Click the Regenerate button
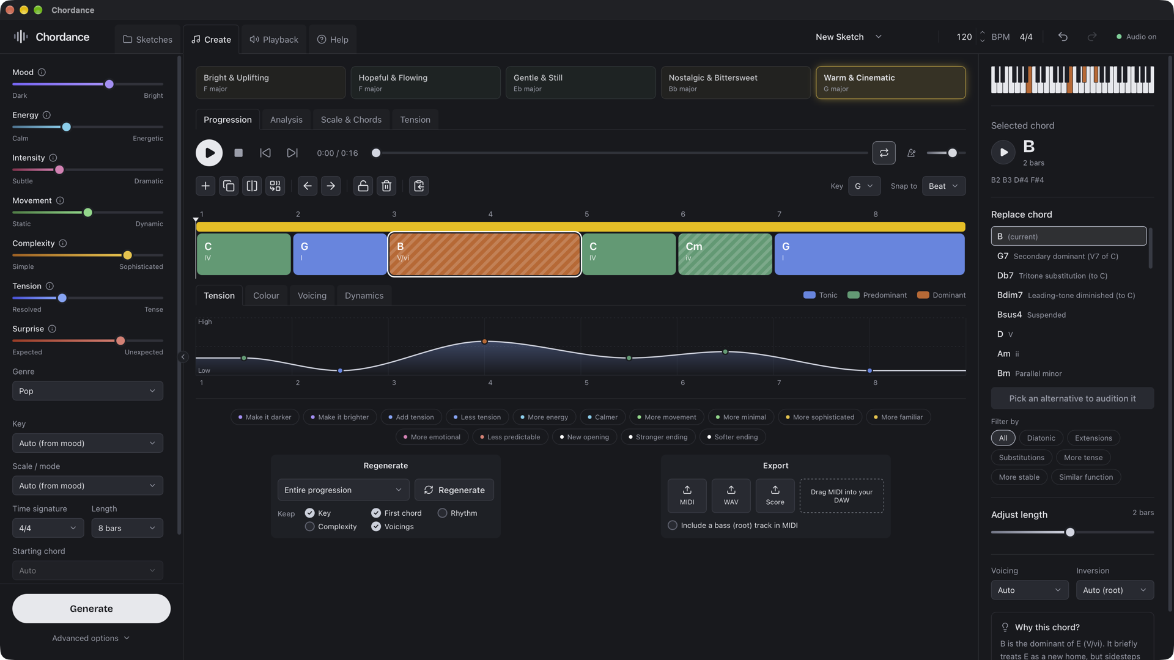The height and width of the screenshot is (660, 1174). click(454, 490)
